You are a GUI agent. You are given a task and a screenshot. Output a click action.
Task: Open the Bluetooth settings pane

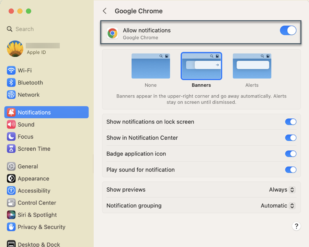coord(46,83)
